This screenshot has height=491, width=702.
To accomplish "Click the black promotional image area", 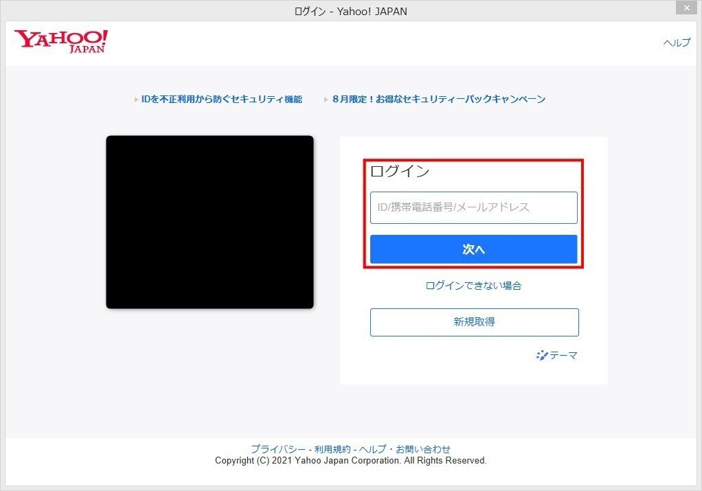I will click(x=210, y=221).
